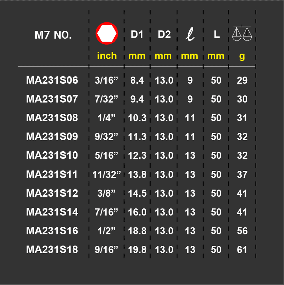The height and width of the screenshot is (285, 284).
Task: Click L value 50 in MA231S18 row
Action: 216,250
